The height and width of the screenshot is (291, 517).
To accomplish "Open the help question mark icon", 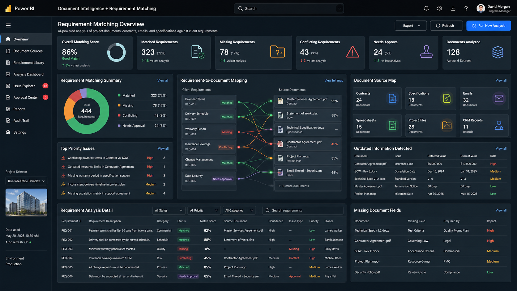I will tap(466, 9).
